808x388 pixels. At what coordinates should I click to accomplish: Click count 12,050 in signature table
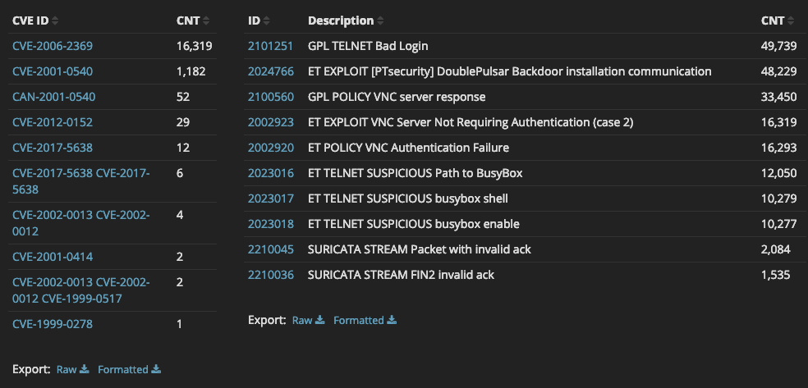tap(778, 173)
